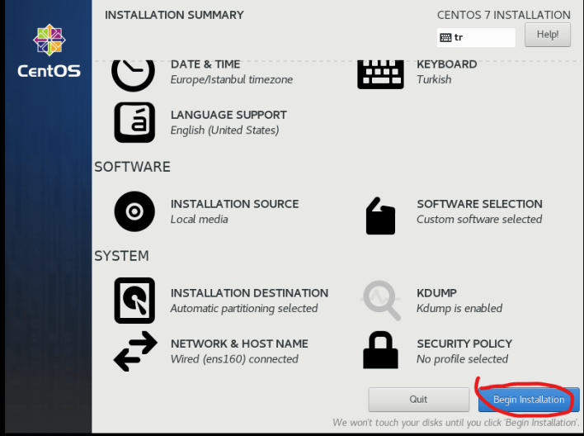Click 'Kdump is enabled' text
Viewport: 584px width, 436px height.
point(459,309)
